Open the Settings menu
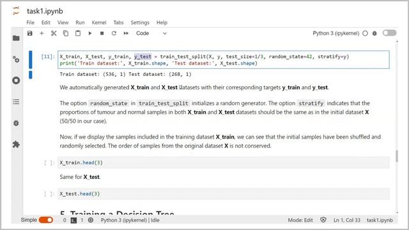The height and width of the screenshot is (230, 409). click(x=140, y=23)
